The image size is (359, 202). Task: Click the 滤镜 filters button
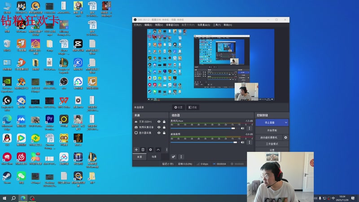pyautogui.click(x=193, y=107)
